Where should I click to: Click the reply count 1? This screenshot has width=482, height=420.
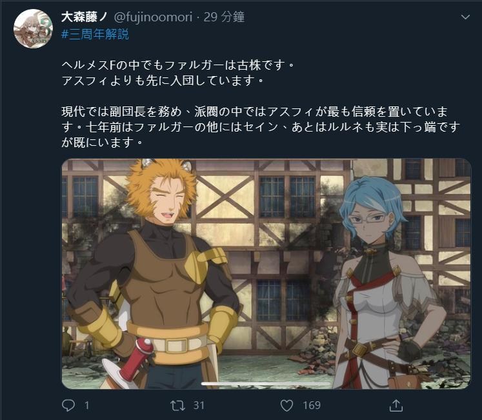pyautogui.click(x=87, y=406)
